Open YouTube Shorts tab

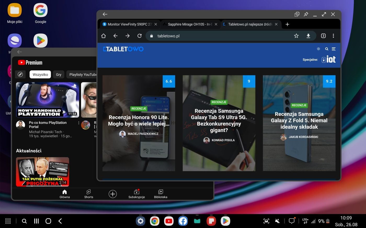click(x=89, y=194)
